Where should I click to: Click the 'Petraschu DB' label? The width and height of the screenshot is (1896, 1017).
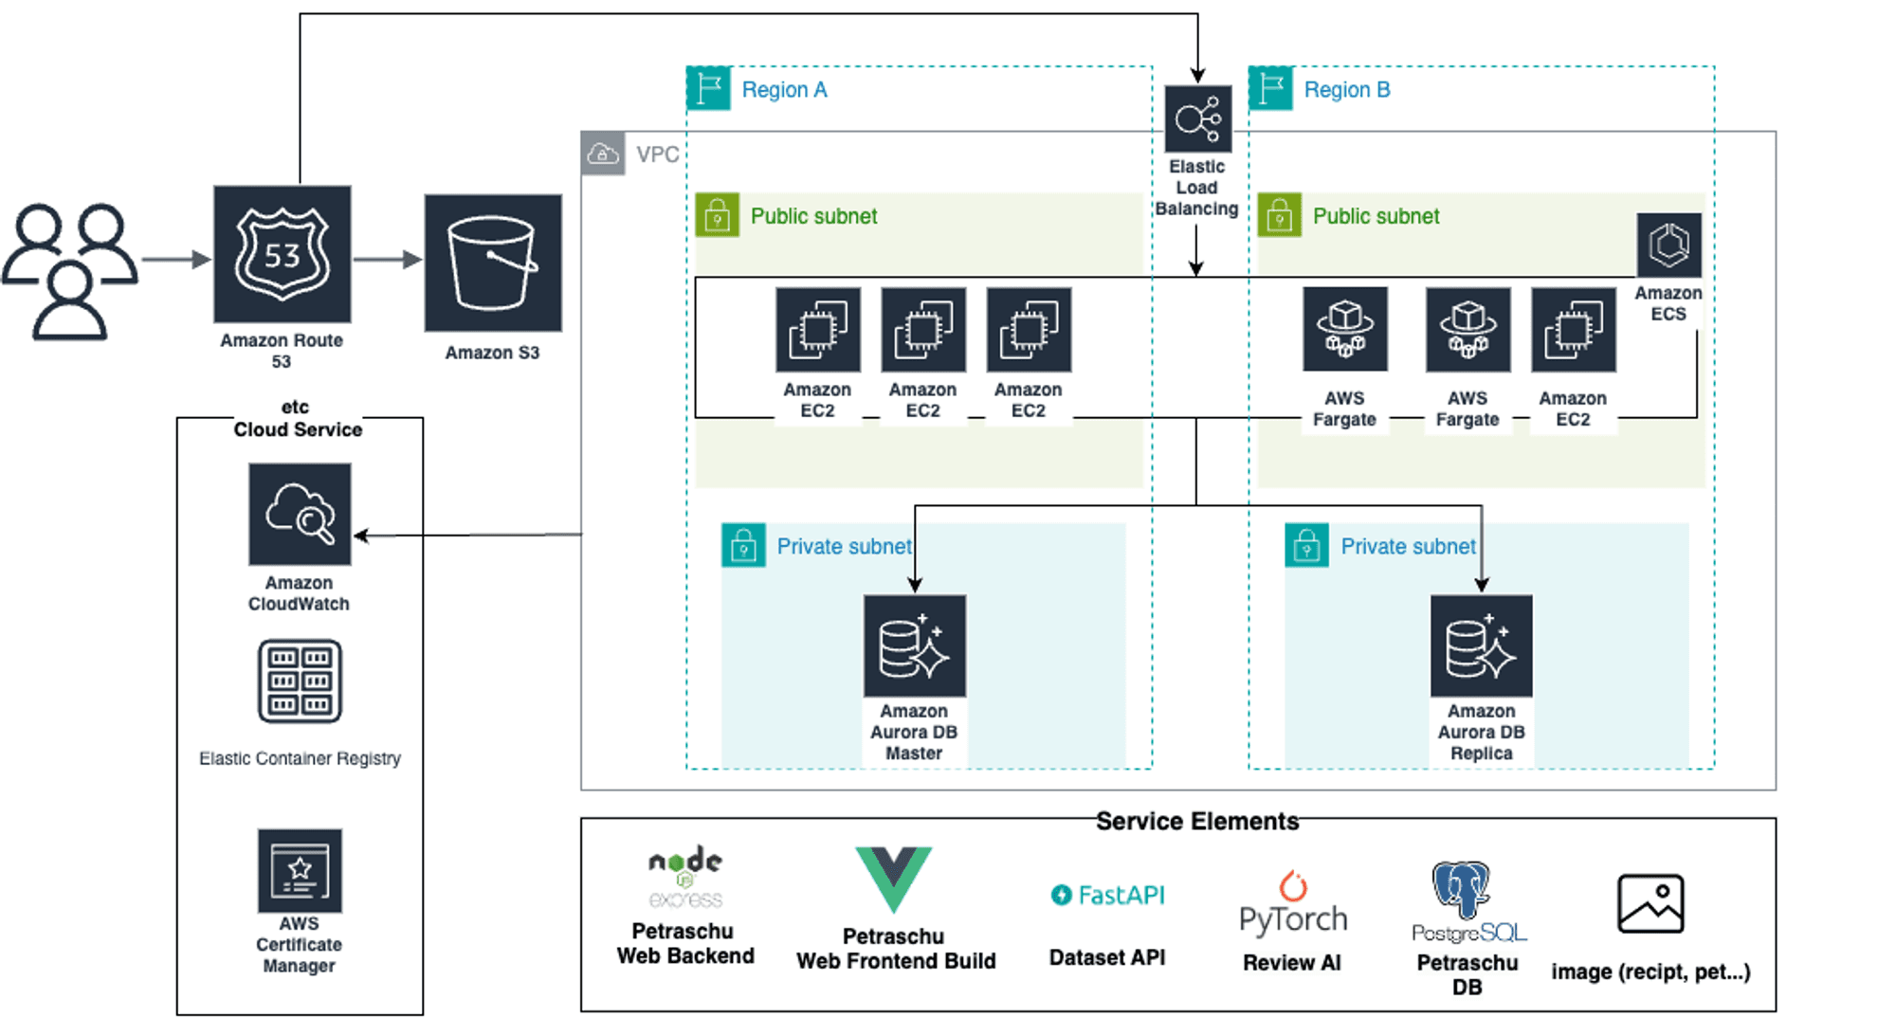tap(1468, 974)
